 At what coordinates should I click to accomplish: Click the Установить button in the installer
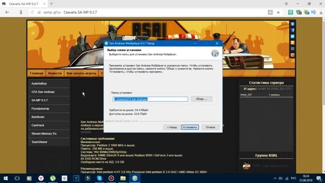190,127
